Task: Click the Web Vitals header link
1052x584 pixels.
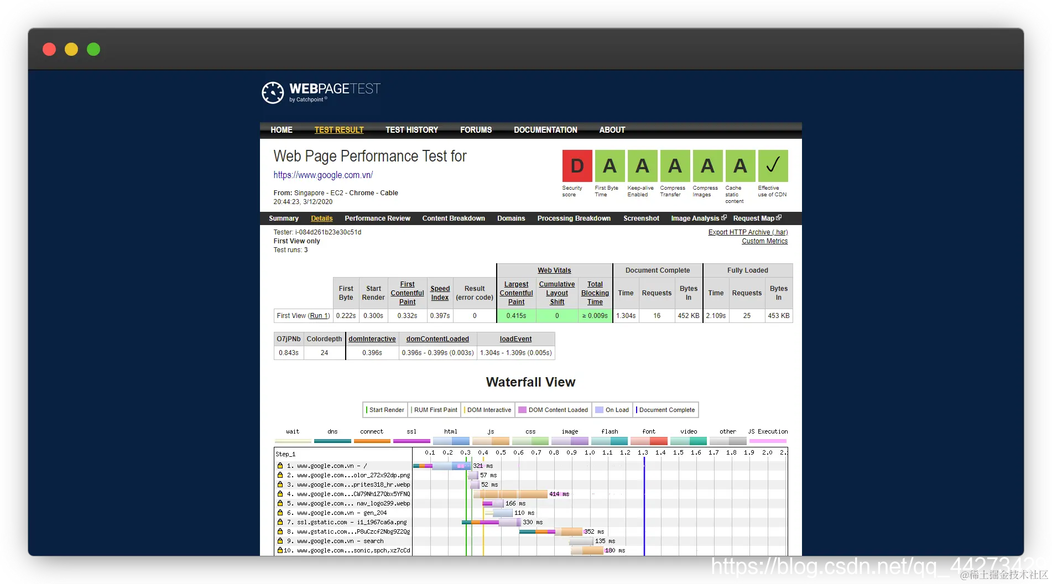Action: (554, 270)
